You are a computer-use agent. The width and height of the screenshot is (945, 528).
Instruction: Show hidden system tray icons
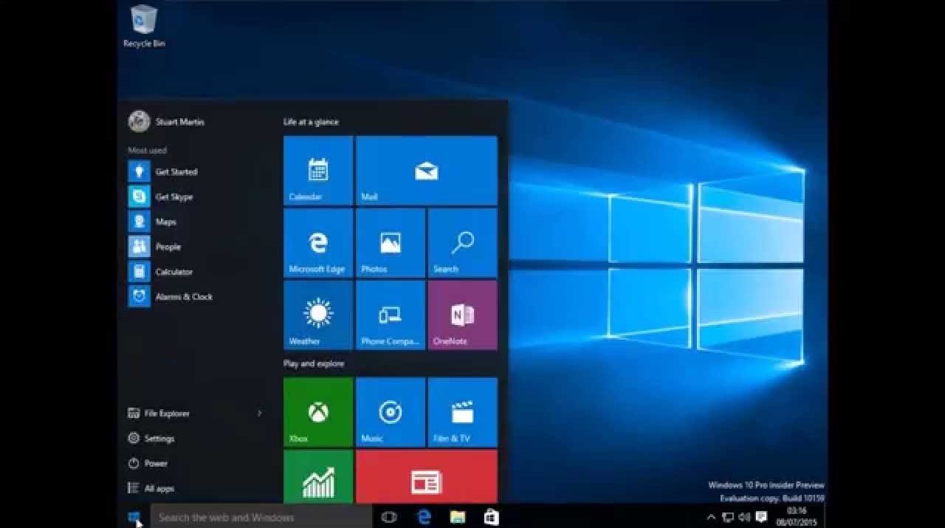coord(711,517)
